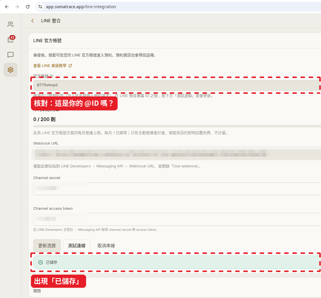The image size is (321, 298).
Task: Open the settings gear sidebar icon
Action: (11, 70)
